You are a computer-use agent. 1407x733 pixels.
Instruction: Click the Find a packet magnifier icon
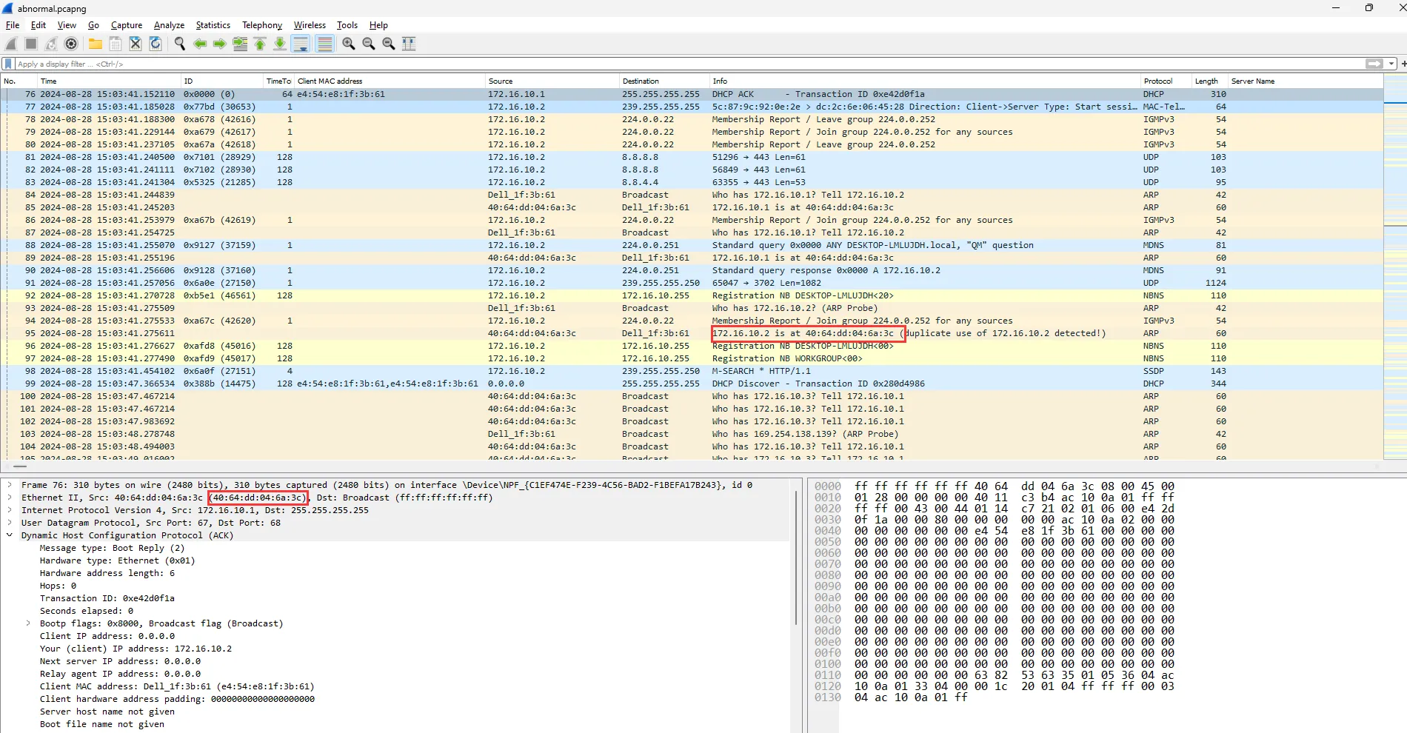(x=179, y=44)
